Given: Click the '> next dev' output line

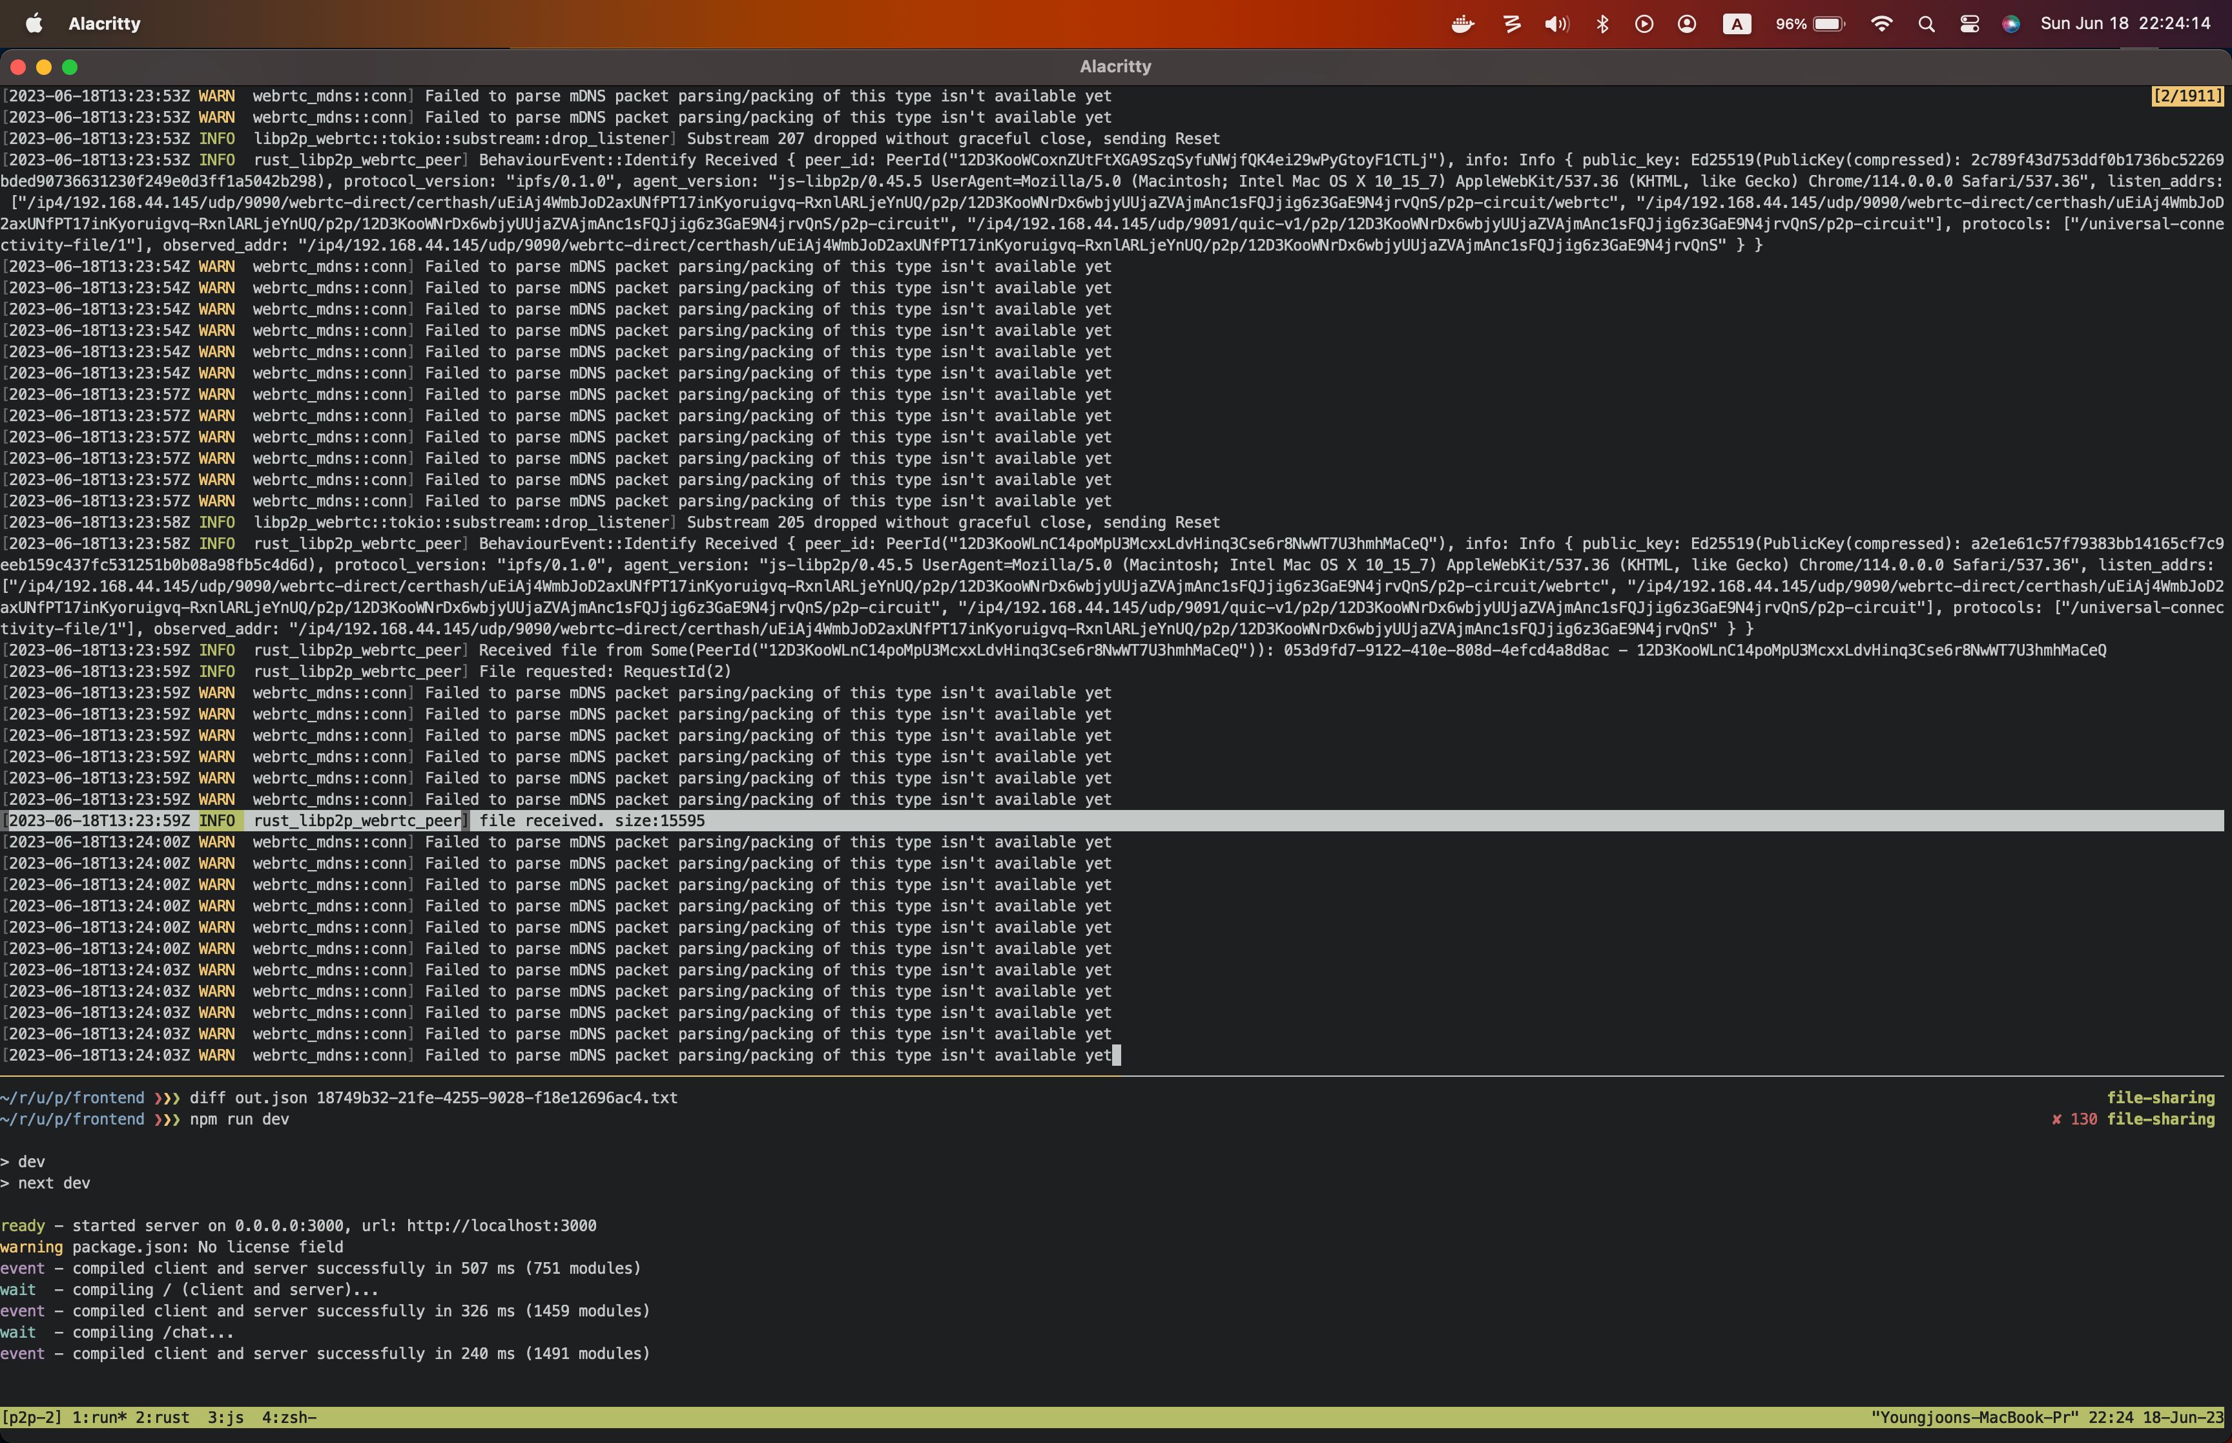Looking at the screenshot, I should click(x=45, y=1183).
